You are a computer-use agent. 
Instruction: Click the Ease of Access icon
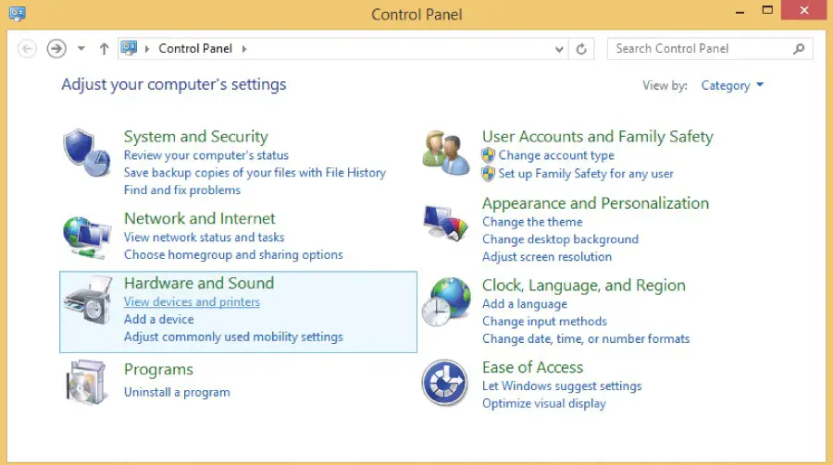[445, 383]
